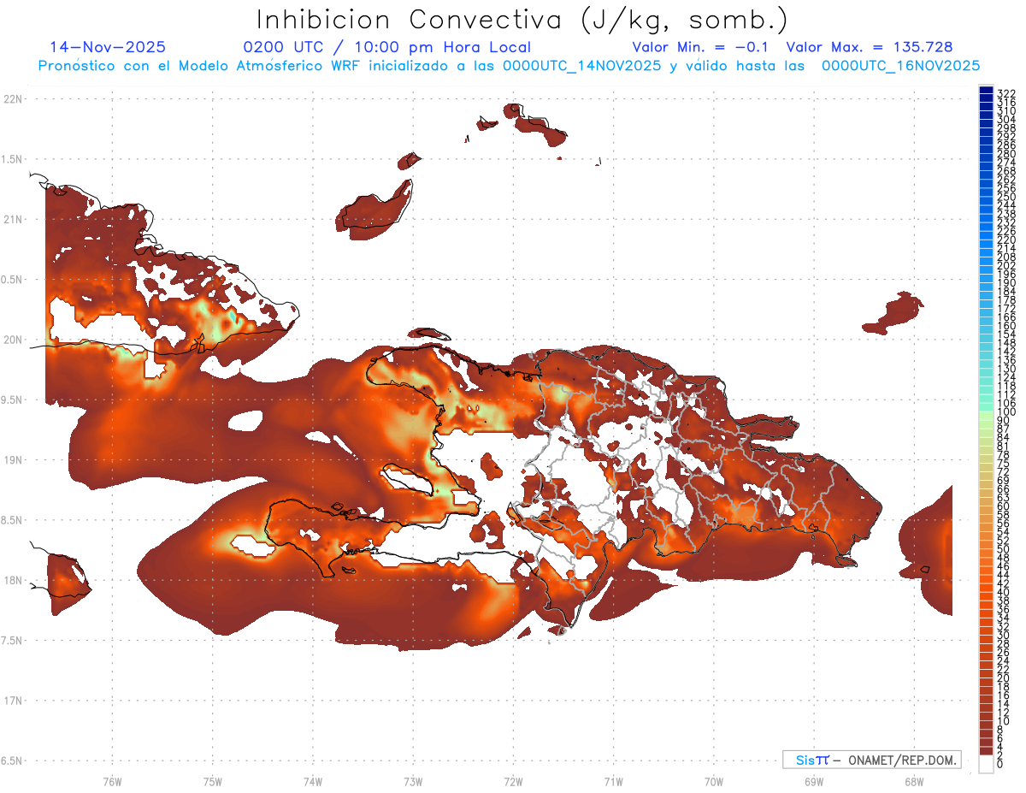Click the '100' value on the color scale

click(1005, 411)
